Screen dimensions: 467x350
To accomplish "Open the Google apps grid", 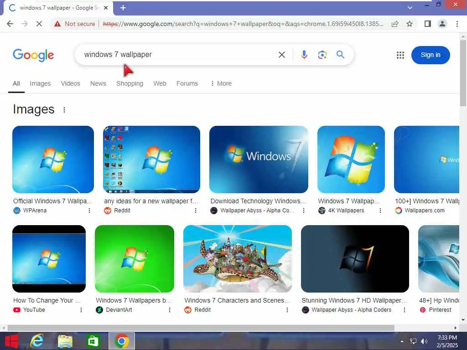I will (x=400, y=55).
